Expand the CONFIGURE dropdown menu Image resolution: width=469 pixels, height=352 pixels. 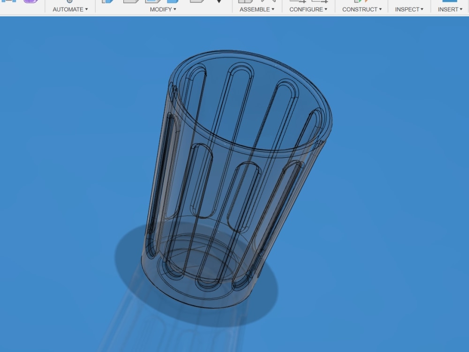tap(309, 9)
